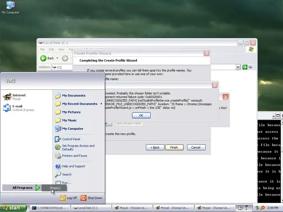283x212 pixels.
Task: Open My Computer desktop icon
Action: (11, 7)
